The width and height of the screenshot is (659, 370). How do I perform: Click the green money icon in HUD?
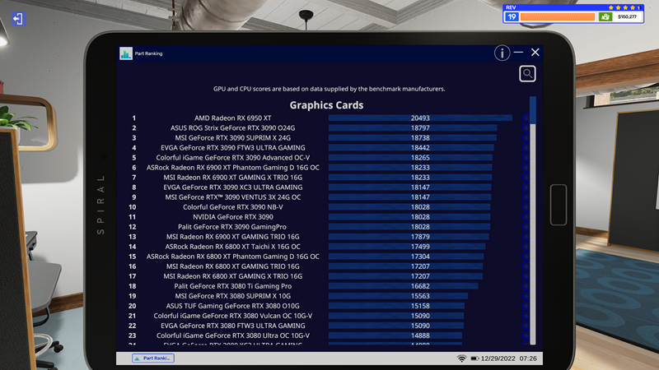[x=605, y=16]
